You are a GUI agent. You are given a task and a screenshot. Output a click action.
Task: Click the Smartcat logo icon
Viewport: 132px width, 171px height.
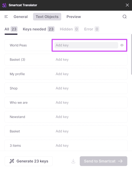coord(5,5)
